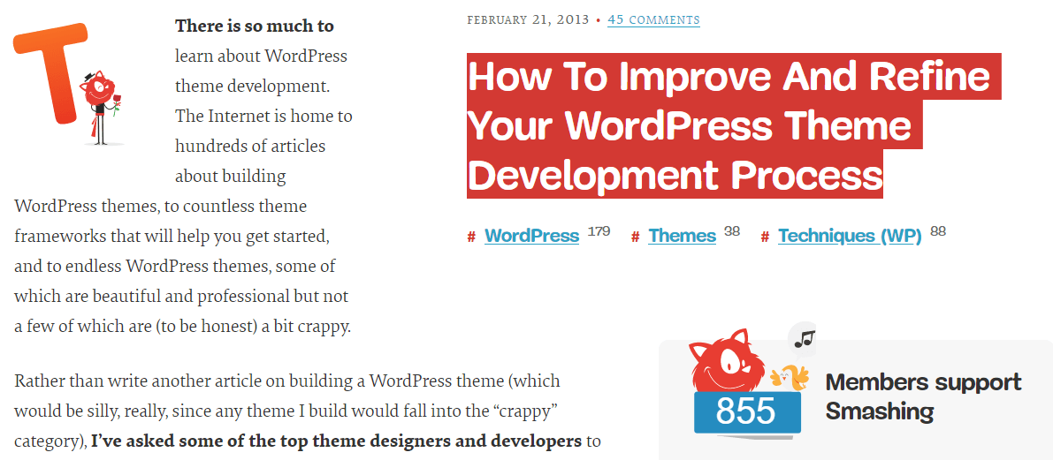Click the 179 count beside WordPress
This screenshot has height=460, width=1053.
point(599,231)
